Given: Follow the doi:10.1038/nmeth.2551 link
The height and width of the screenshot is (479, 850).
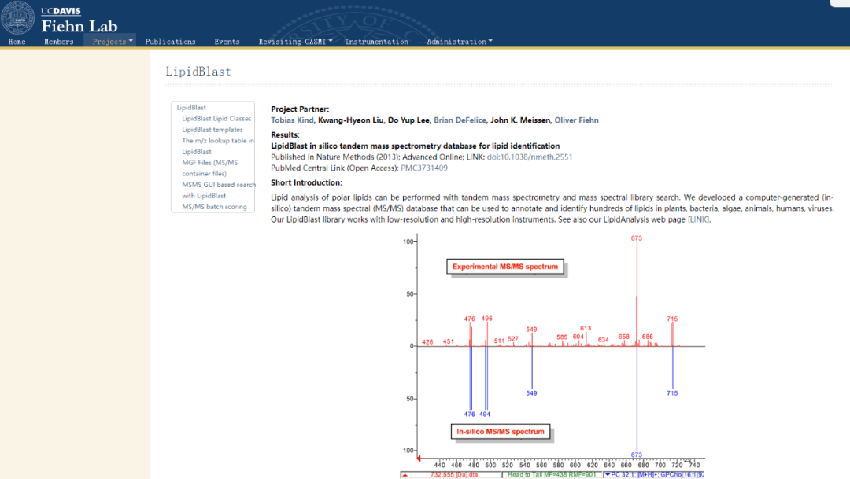Looking at the screenshot, I should [x=530, y=157].
